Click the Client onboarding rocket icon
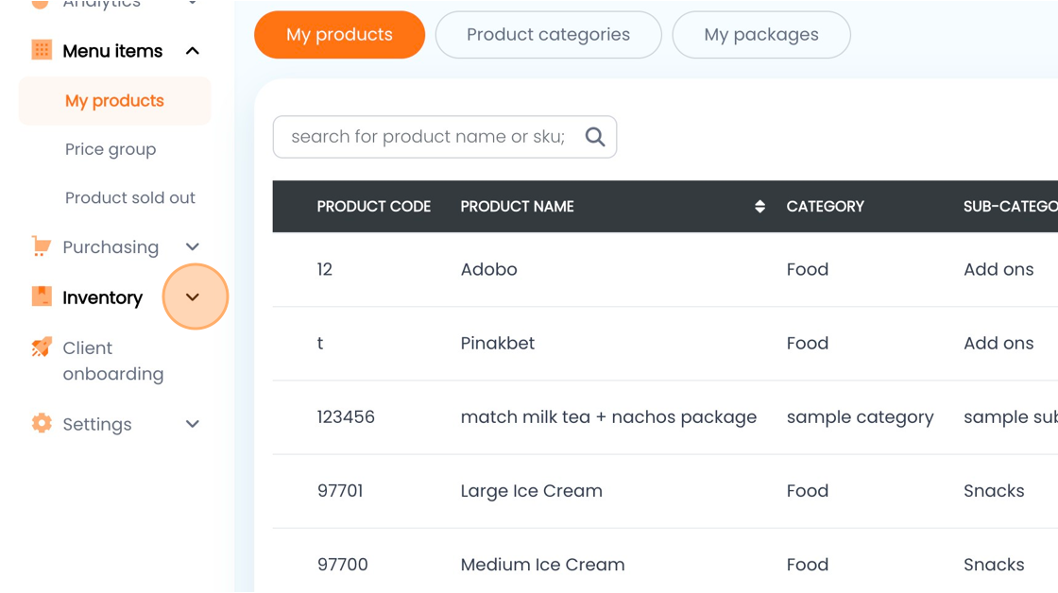This screenshot has width=1058, height=593. point(42,347)
